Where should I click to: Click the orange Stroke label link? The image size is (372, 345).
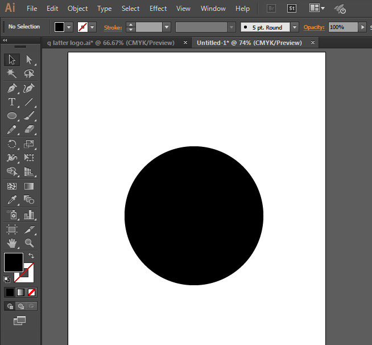point(113,27)
